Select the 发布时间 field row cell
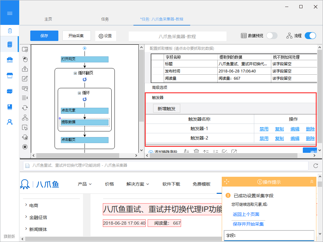The height and width of the screenshot is (242, 323). point(191,71)
